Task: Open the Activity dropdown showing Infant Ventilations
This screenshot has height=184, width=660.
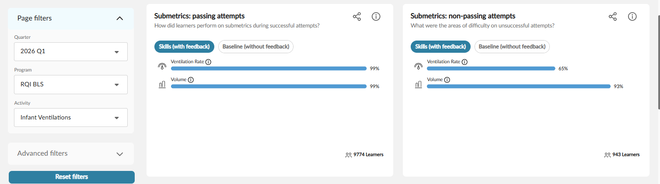Action: point(71,118)
